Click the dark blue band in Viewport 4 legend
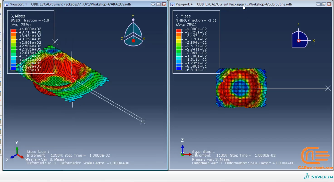This screenshot has width=334, height=182. pos(179,68)
